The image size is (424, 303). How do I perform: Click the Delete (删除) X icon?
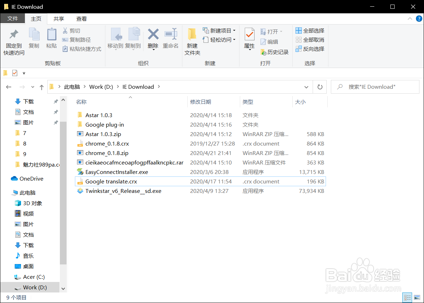coord(153,34)
